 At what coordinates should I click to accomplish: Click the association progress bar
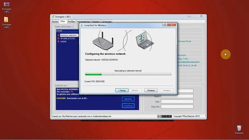click(128, 74)
